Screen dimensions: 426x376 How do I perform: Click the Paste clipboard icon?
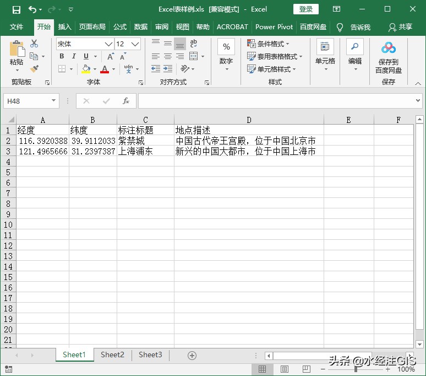pyautogui.click(x=17, y=49)
